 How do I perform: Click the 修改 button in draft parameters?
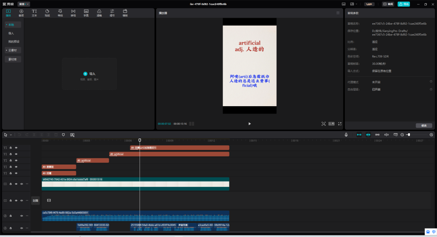point(424,126)
